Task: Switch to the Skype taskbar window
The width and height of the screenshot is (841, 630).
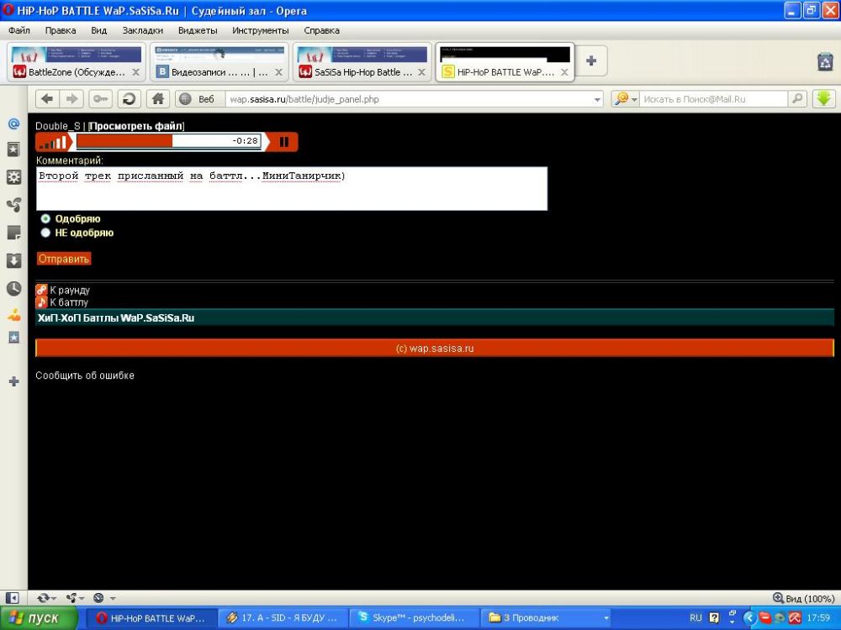Action: click(x=415, y=618)
